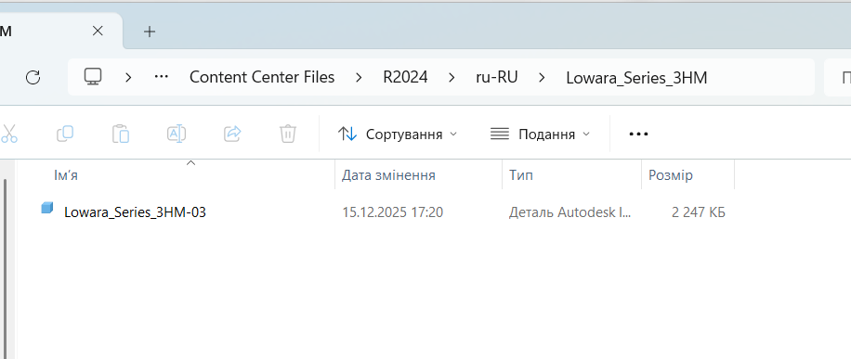Expand chevron after ru-RU
Viewport: 851px width, 359px height.
coord(542,78)
